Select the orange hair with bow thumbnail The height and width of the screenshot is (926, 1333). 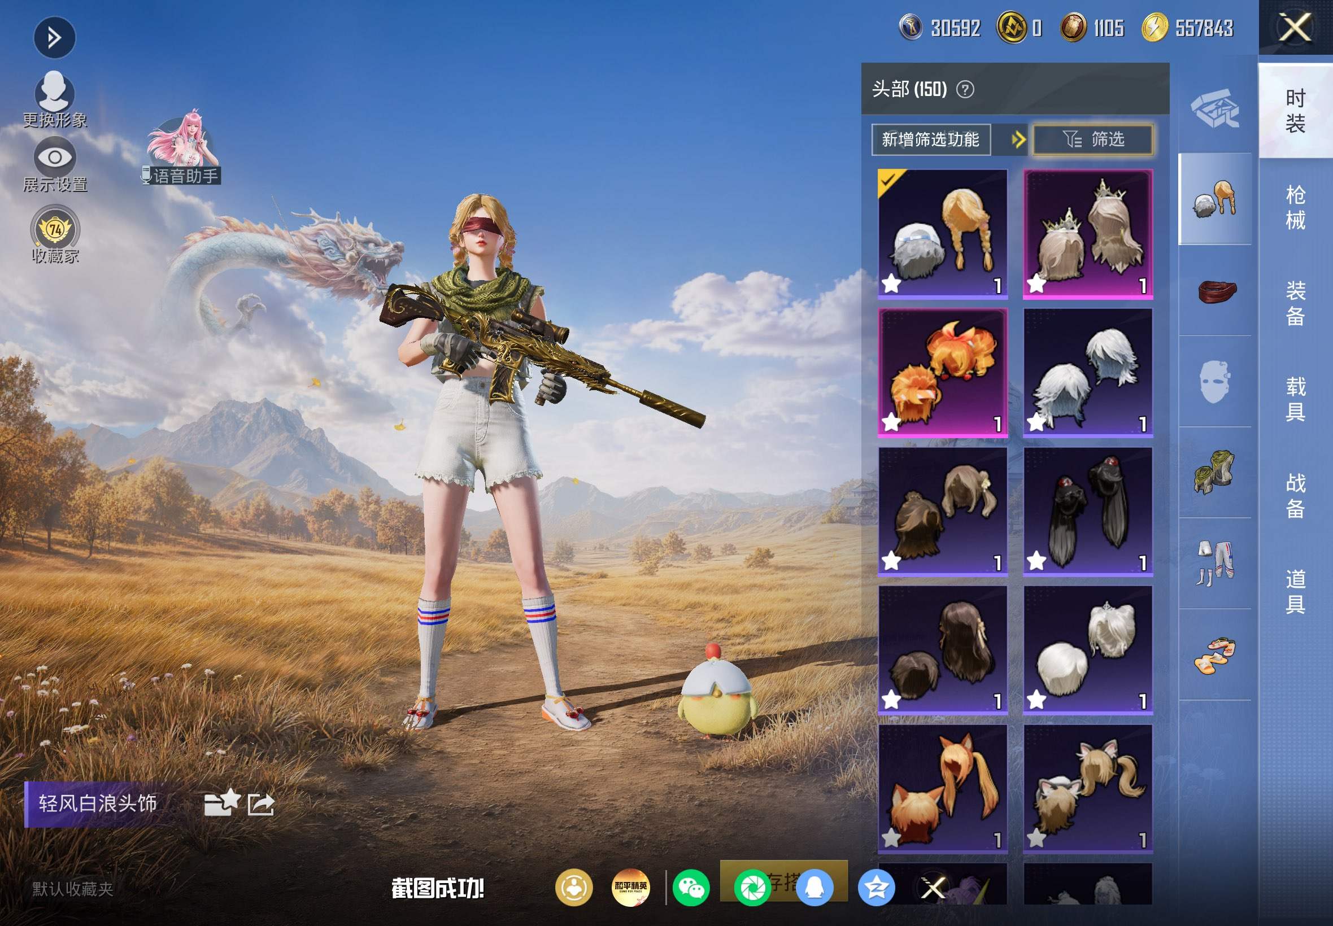[943, 373]
